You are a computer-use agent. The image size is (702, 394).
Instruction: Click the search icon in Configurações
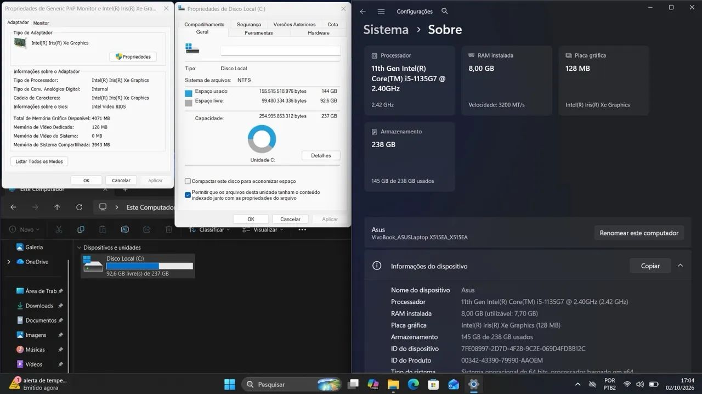pyautogui.click(x=445, y=11)
